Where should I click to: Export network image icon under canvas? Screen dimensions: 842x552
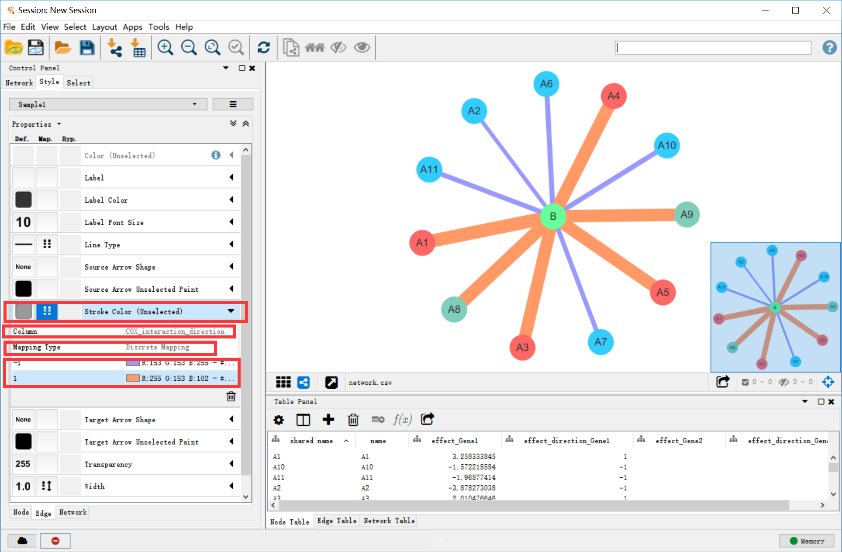point(723,382)
